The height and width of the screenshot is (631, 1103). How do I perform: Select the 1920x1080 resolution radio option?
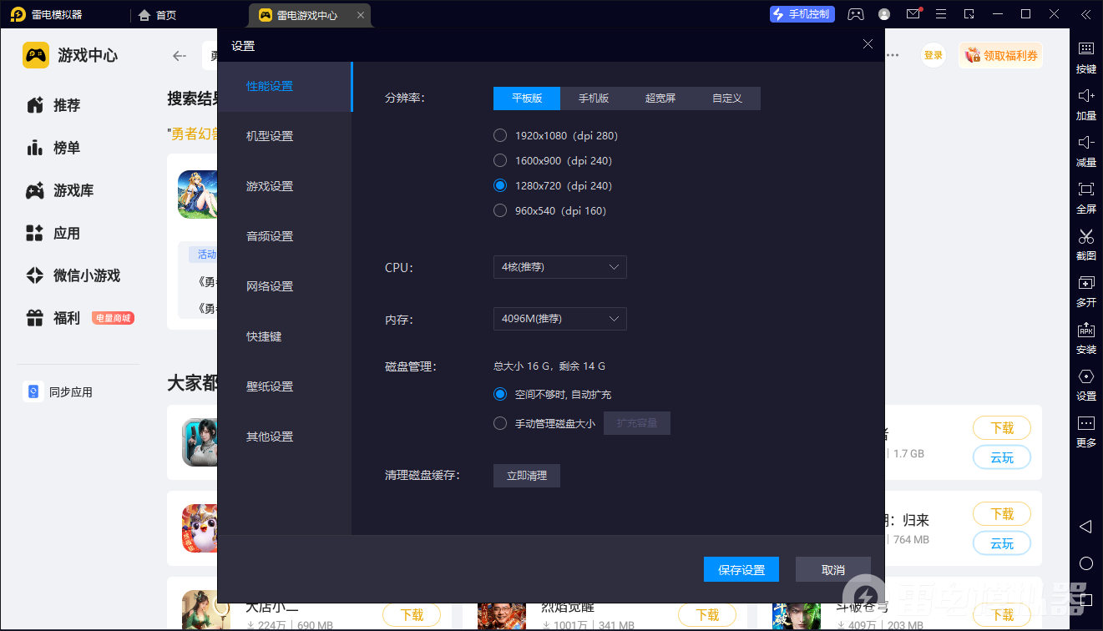pos(500,135)
